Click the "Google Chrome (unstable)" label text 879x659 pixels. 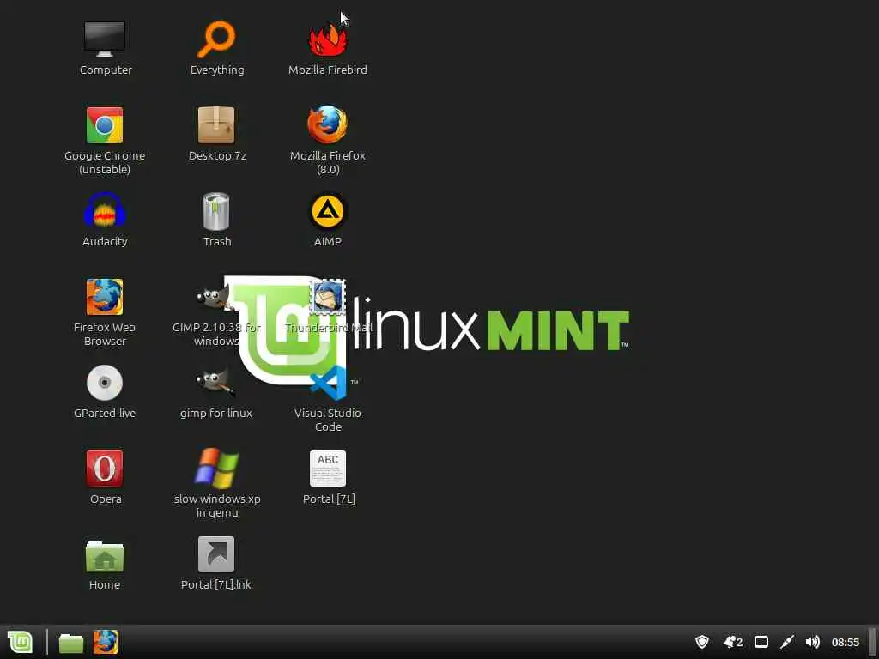(105, 162)
